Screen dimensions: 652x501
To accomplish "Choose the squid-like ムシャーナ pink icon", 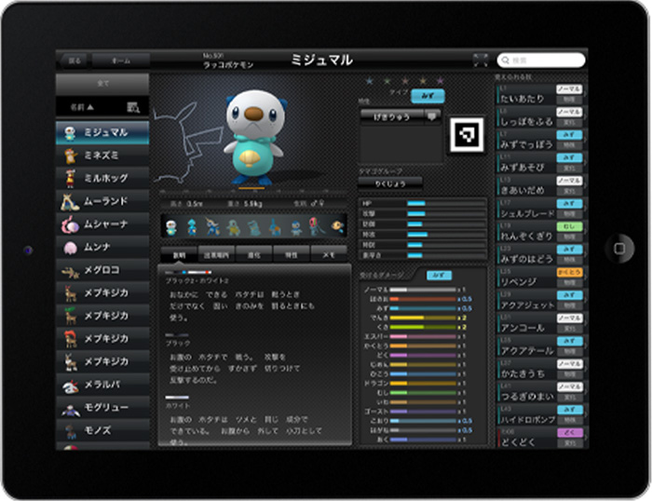I will click(x=70, y=224).
